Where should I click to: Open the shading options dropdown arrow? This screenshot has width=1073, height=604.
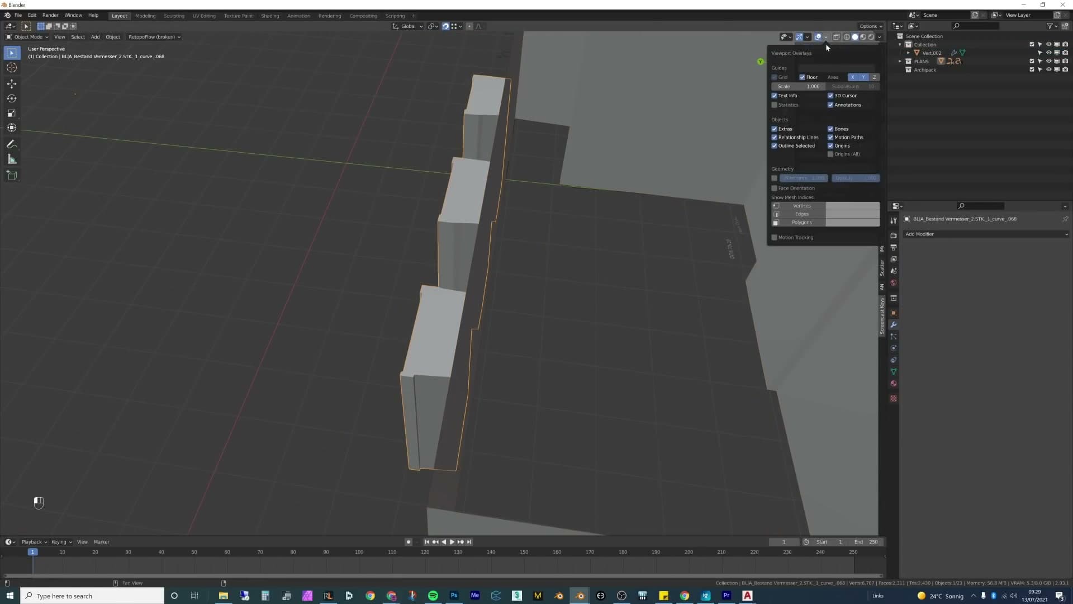[879, 37]
